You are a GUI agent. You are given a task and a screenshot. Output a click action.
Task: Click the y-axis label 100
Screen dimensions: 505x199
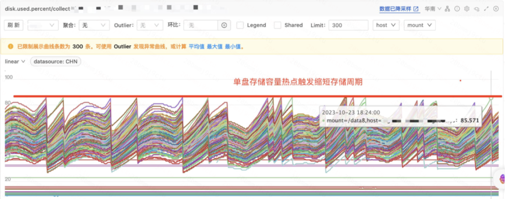(x=9, y=77)
